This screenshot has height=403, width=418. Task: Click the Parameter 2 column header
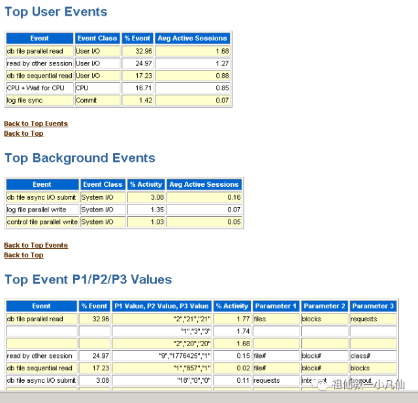(325, 306)
